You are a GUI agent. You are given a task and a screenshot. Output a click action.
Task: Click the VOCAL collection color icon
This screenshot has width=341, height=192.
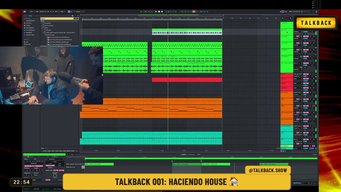point(25,26)
